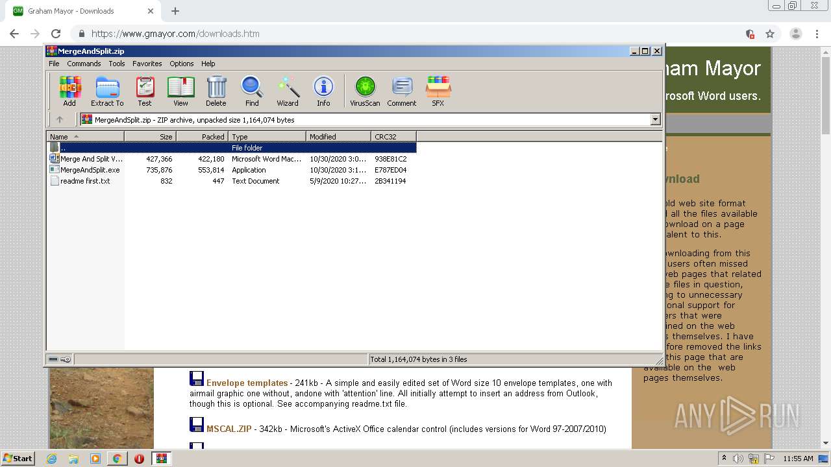
Task: Click the blocked-content shield icon in address bar
Action: coord(750,34)
